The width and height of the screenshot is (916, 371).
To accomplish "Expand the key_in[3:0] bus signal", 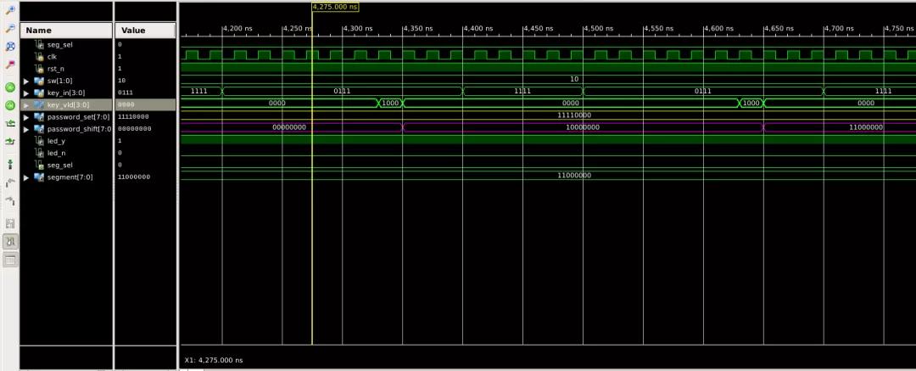I will [26, 93].
